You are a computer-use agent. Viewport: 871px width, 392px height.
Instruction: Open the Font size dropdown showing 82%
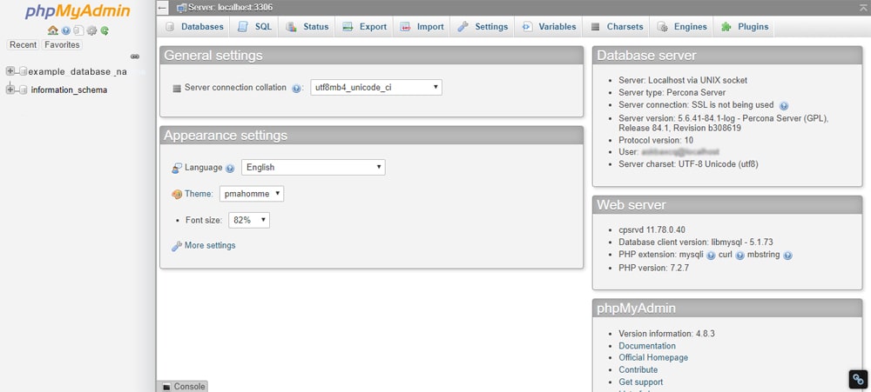click(x=249, y=220)
